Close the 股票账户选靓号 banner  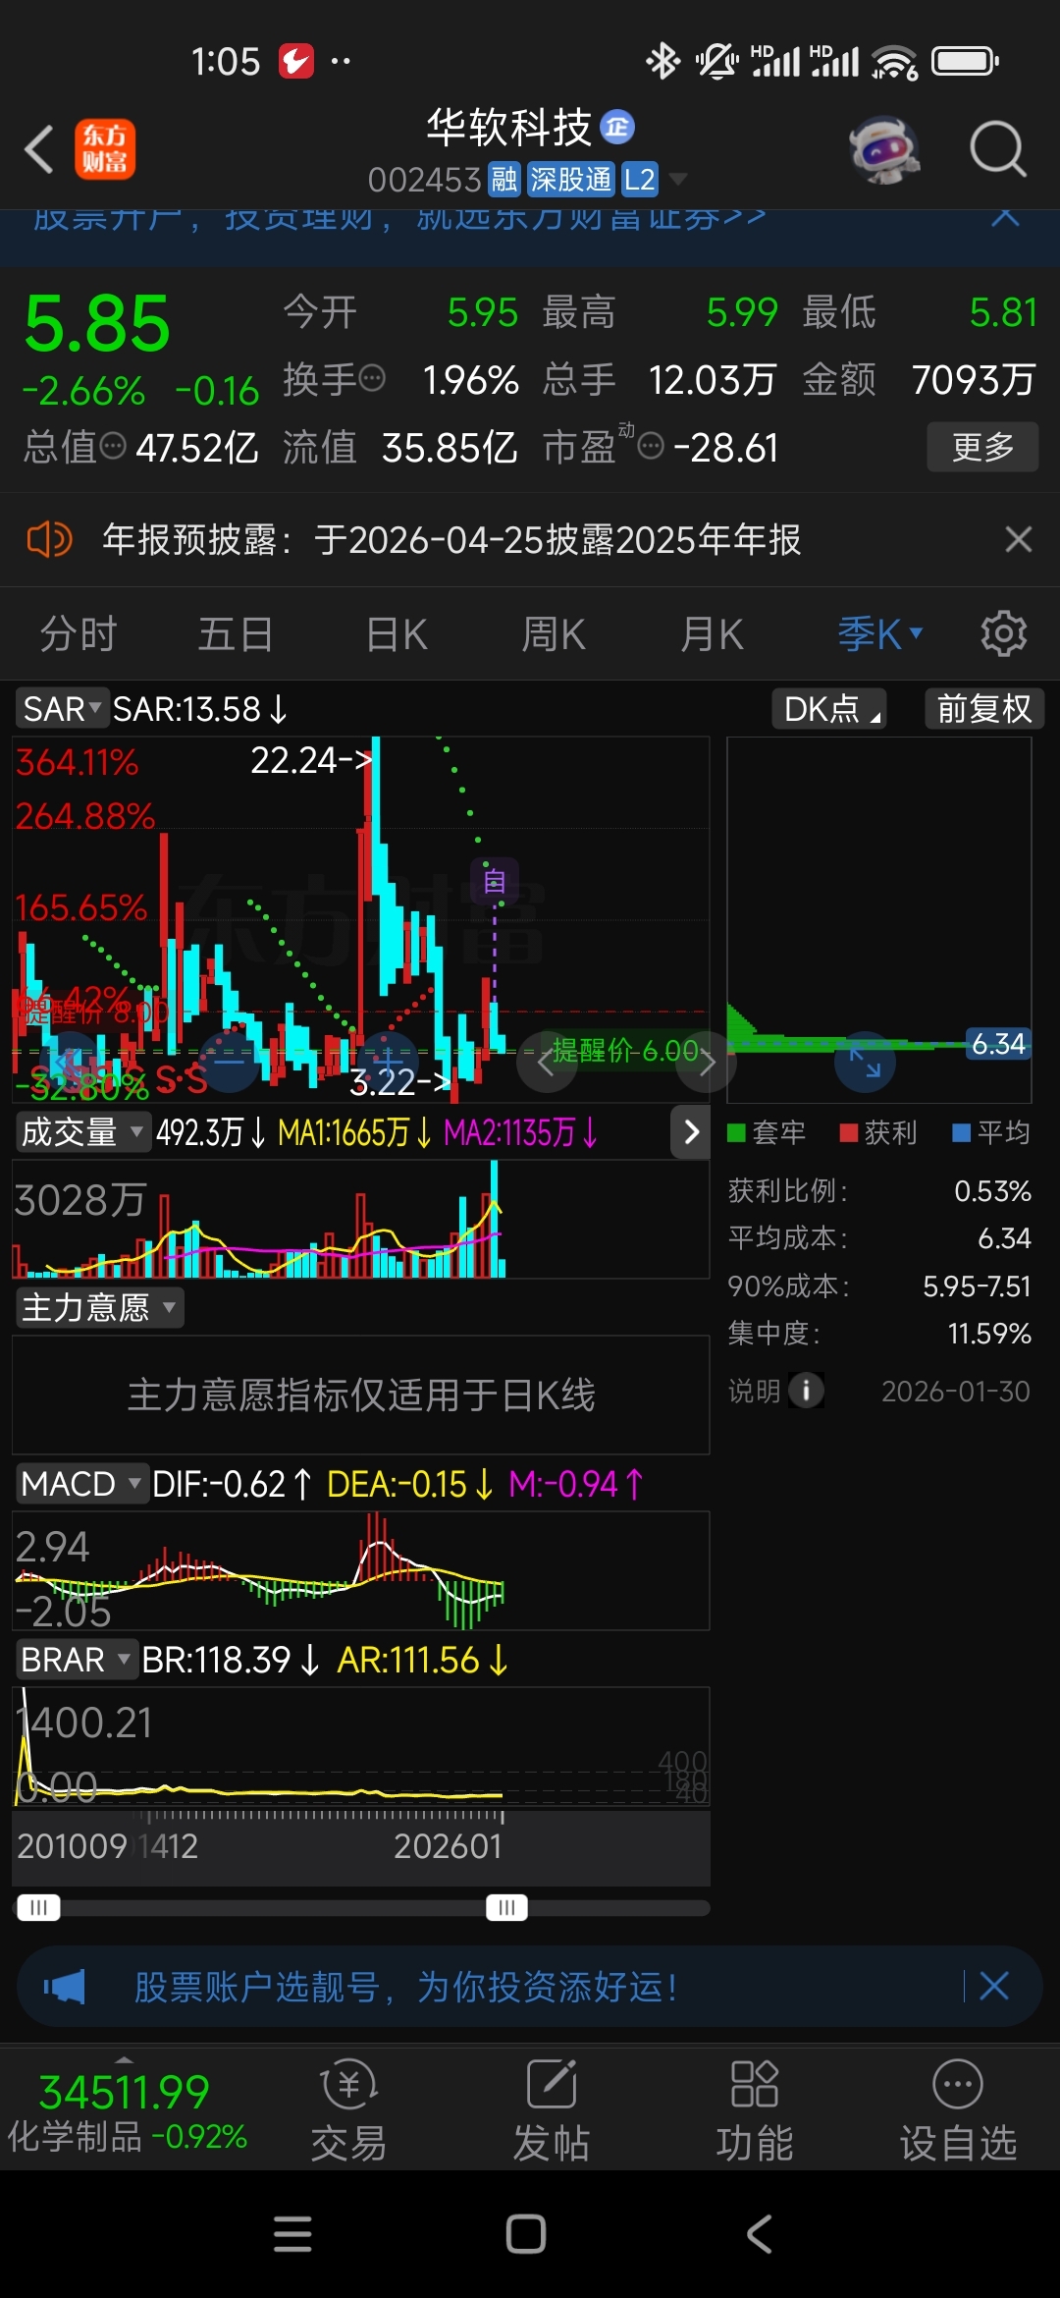pyautogui.click(x=994, y=1986)
